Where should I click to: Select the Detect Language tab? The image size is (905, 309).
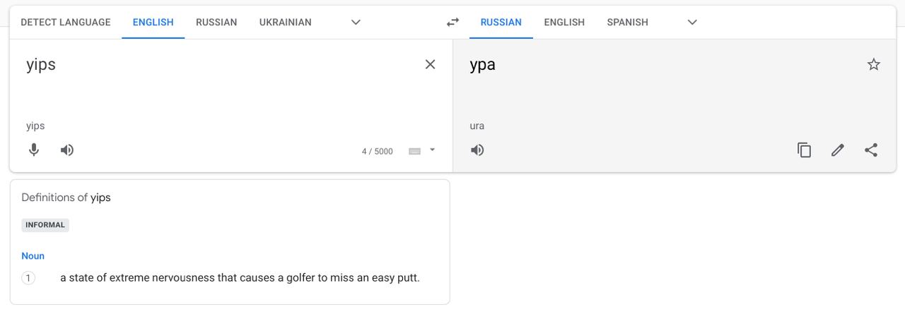click(66, 23)
